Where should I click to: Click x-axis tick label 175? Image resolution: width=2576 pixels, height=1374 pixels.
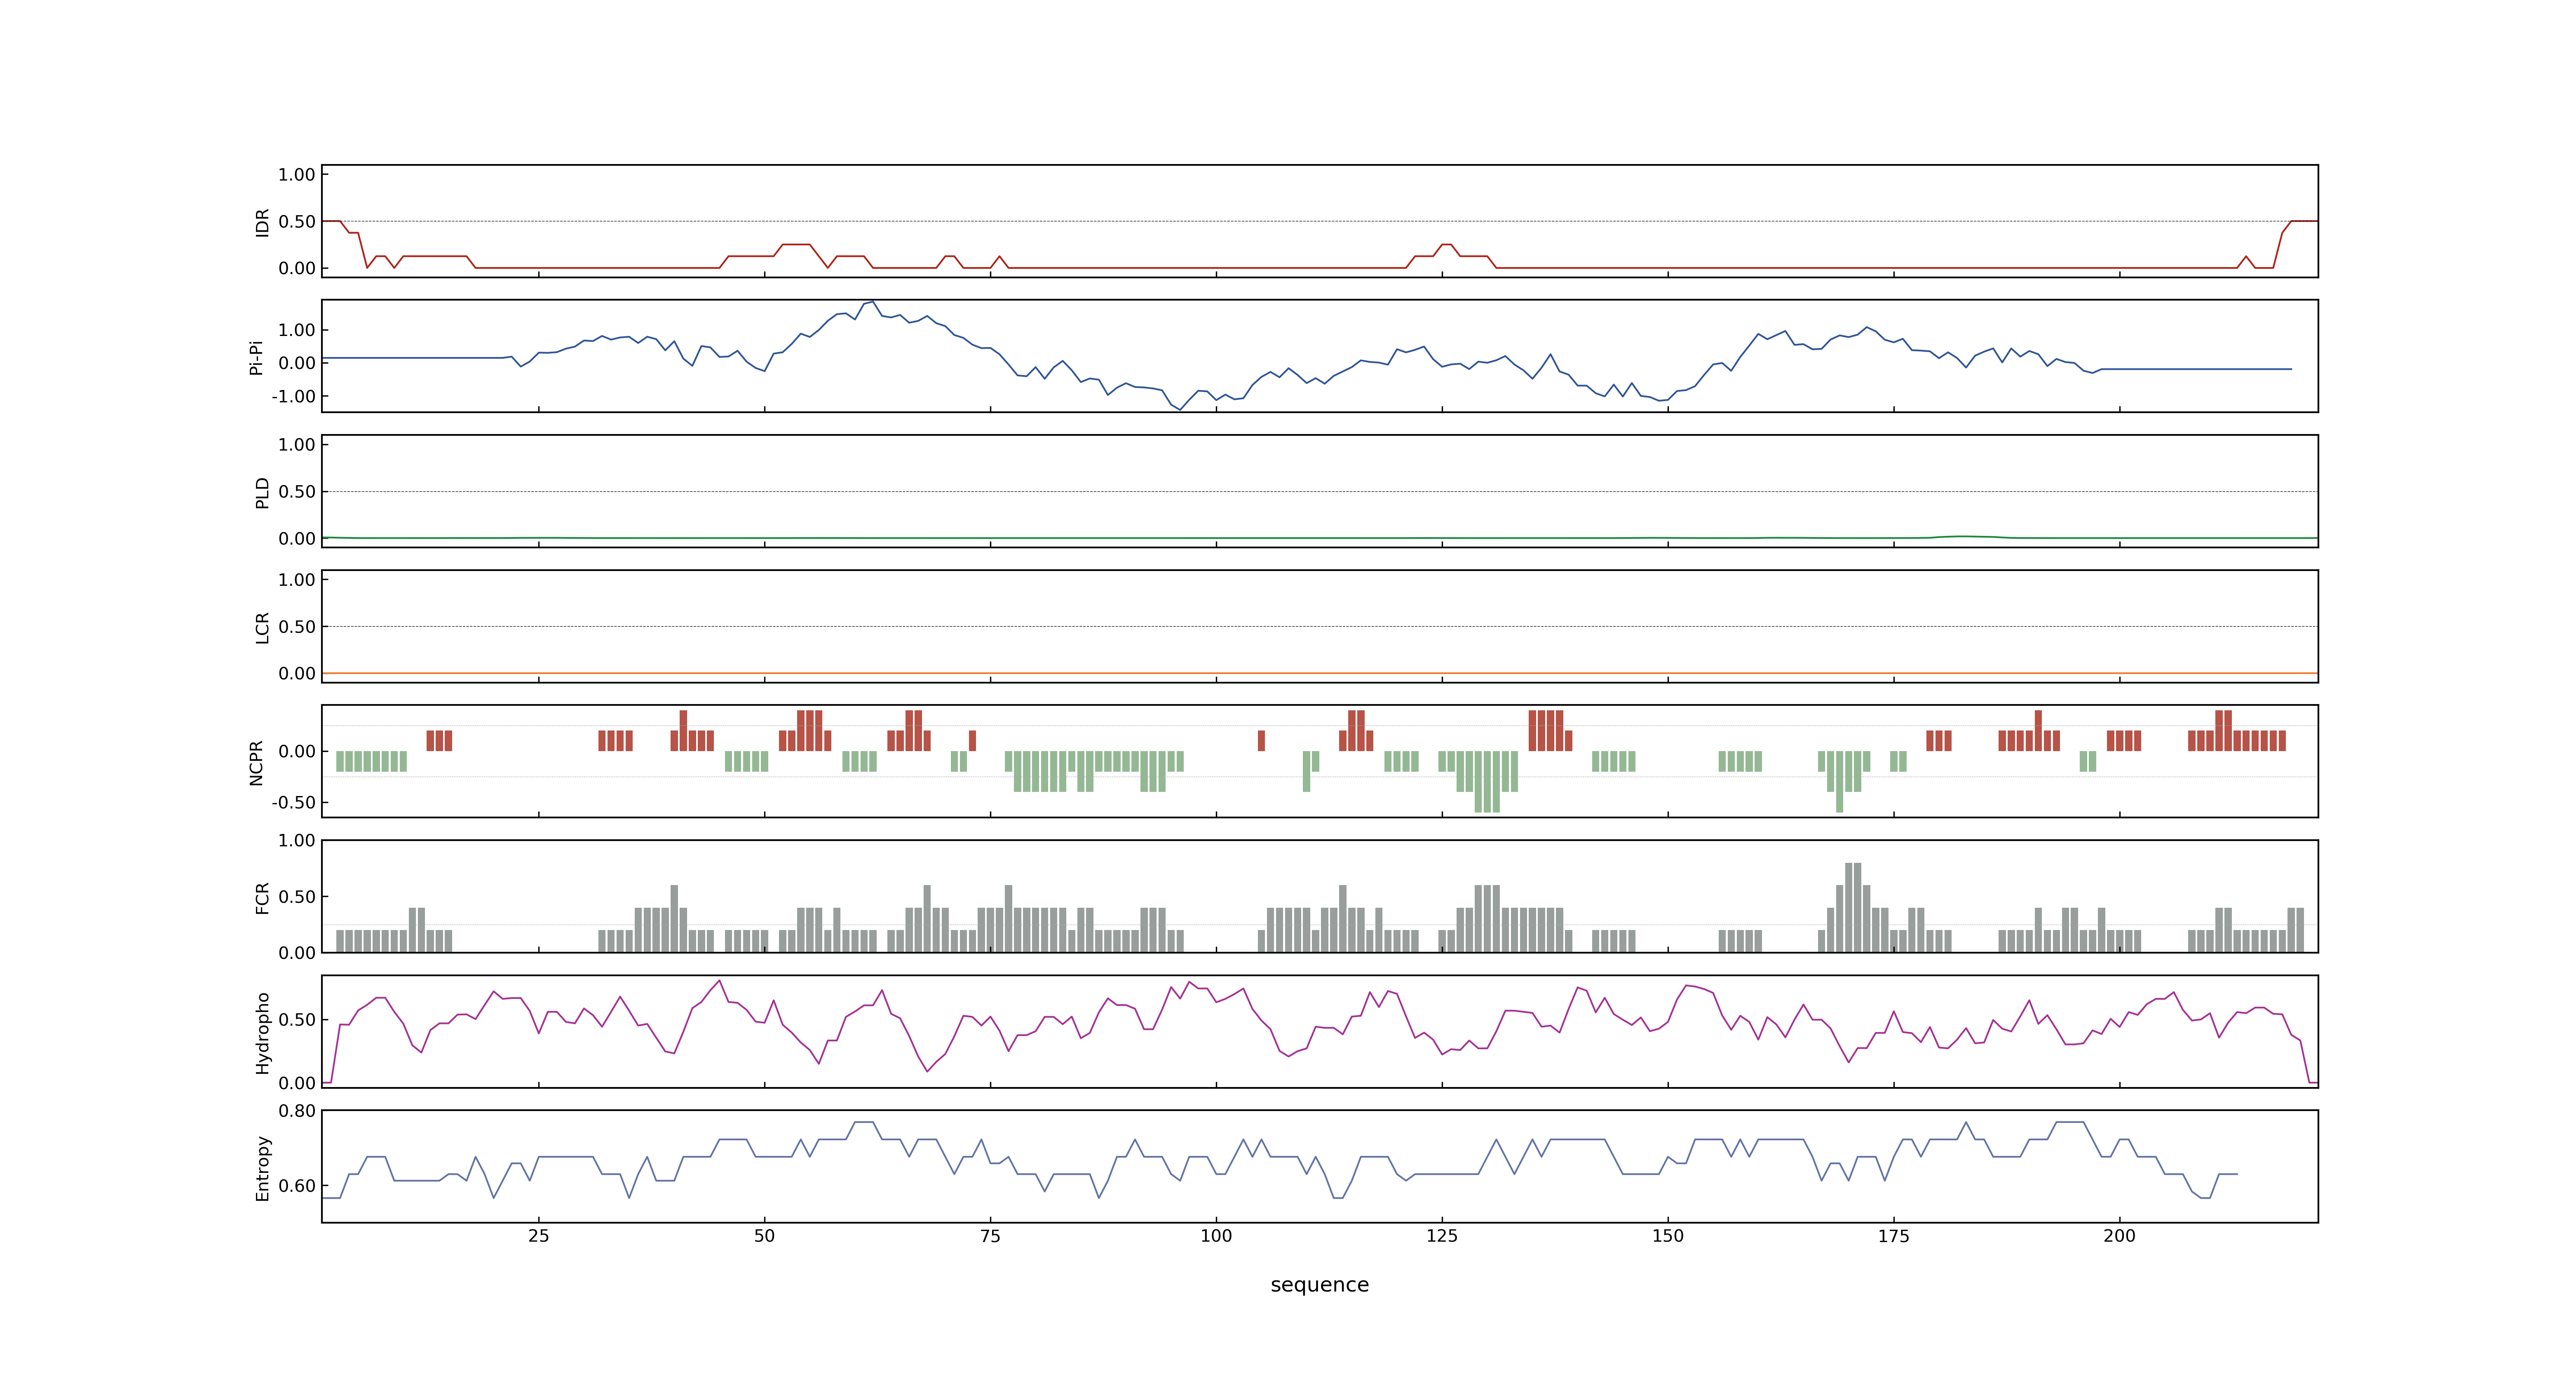click(x=1893, y=1236)
